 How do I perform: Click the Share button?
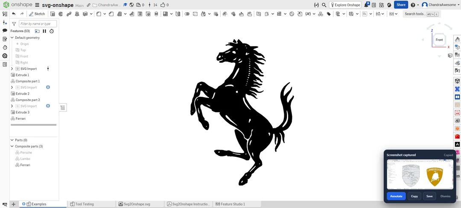pyautogui.click(x=401, y=5)
